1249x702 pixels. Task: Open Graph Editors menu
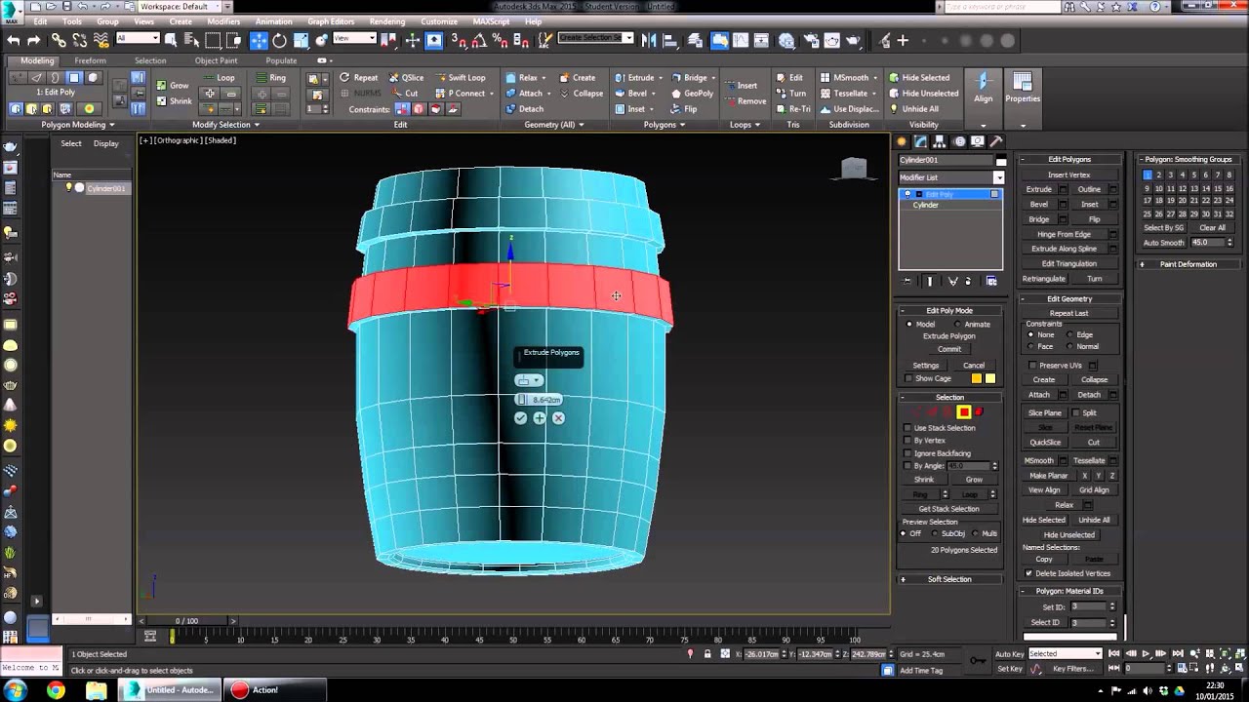(331, 21)
